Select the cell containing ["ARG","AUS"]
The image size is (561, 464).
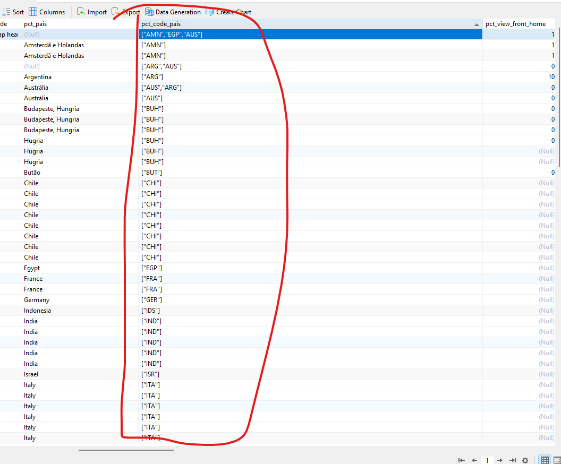point(161,66)
